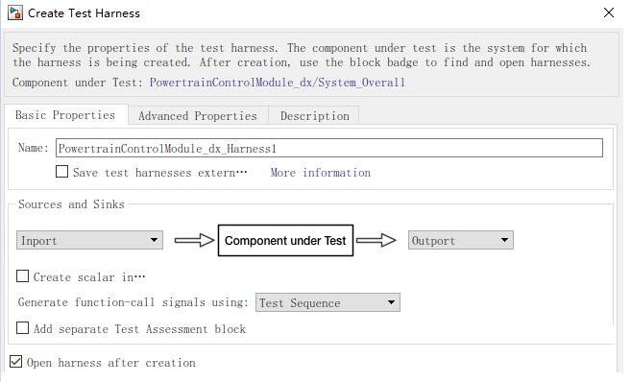631x382 pixels.
Task: Click the Outport dropdown arrow
Action: coord(504,240)
